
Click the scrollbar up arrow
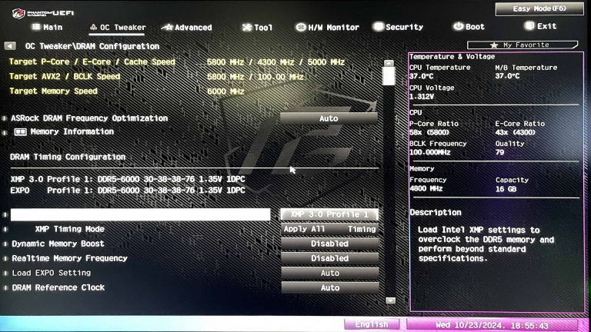389,63
